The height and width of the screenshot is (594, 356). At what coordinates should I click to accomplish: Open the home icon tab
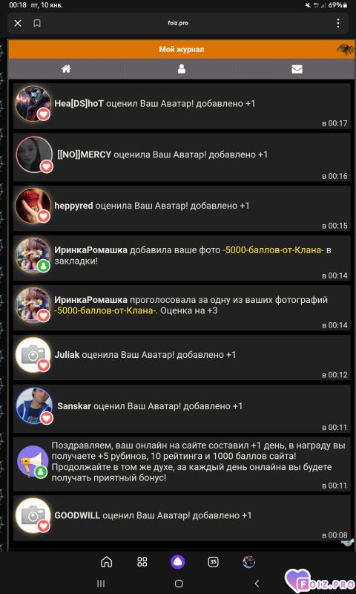(x=66, y=69)
